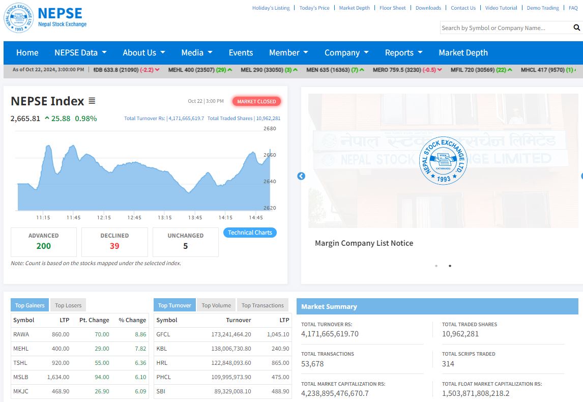583x402 pixels.
Task: Open the FAQ link
Action: click(573, 8)
